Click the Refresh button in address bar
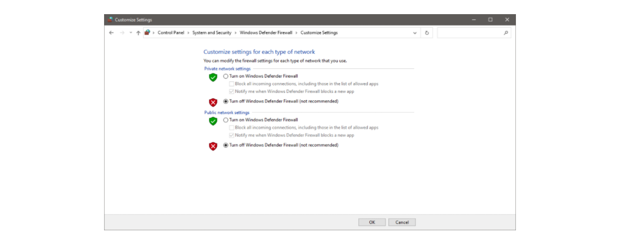620x245 pixels. coord(427,33)
